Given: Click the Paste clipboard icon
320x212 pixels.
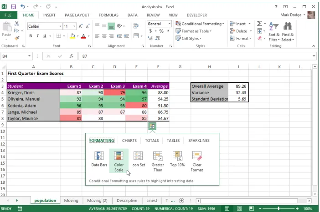Looking at the screenshot, I should click(6, 27).
